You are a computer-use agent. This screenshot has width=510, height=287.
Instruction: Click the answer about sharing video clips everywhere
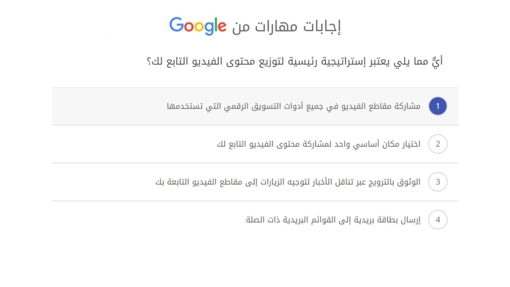[x=294, y=106]
